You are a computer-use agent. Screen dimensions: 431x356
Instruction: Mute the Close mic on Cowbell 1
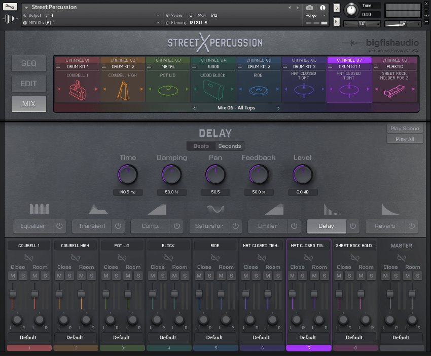[x=13, y=275]
